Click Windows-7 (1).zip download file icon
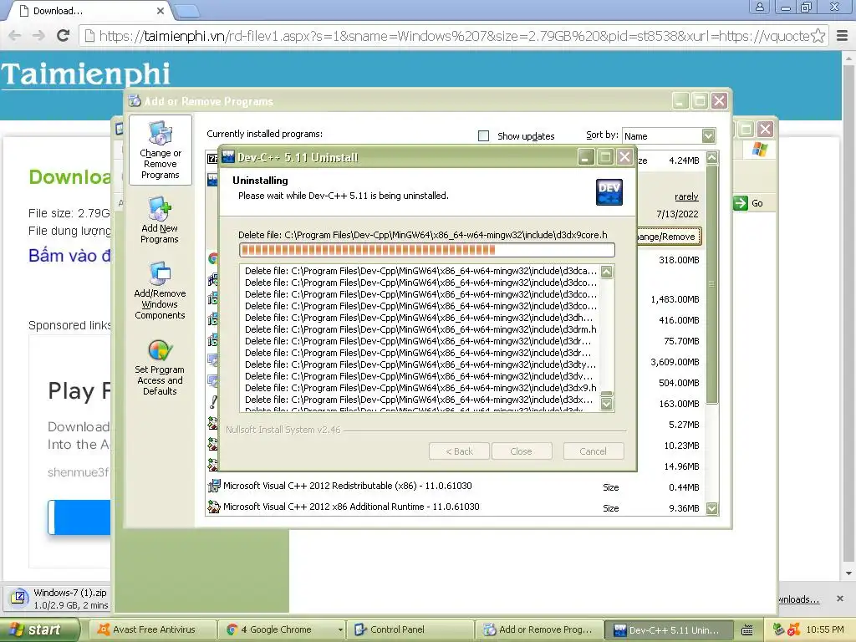 [18, 597]
